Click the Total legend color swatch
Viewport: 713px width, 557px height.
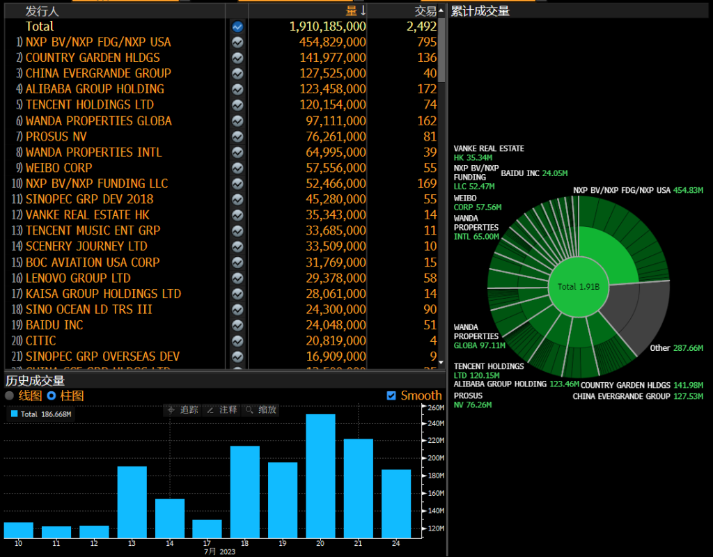point(15,414)
